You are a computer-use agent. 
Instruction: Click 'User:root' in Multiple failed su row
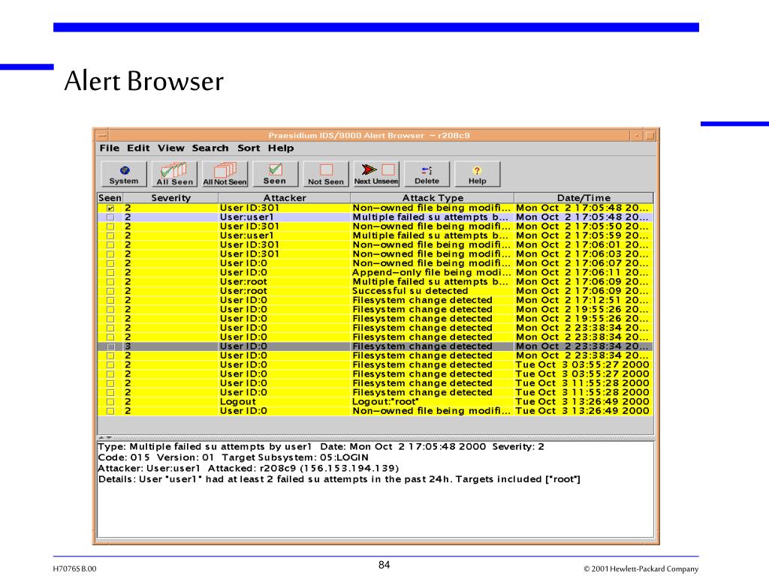click(243, 282)
